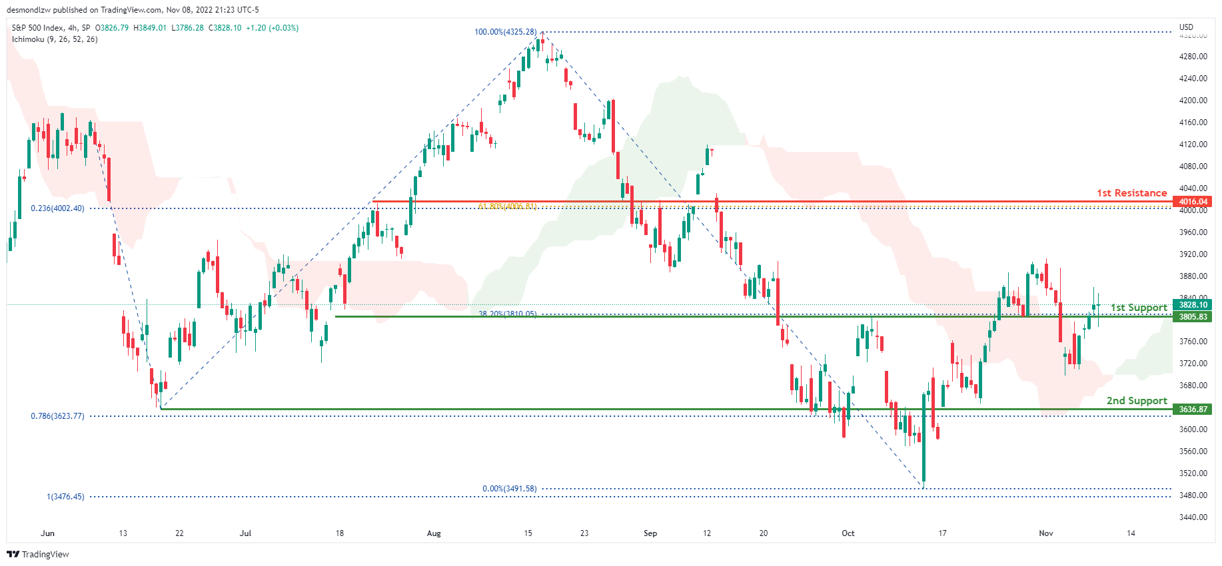The width and height of the screenshot is (1222, 566).
Task: Click the 1st Support annotation text
Action: click(x=1139, y=308)
